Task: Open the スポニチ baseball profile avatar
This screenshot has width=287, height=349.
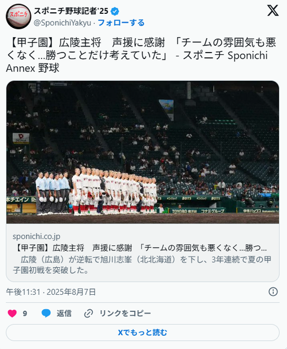Action: [19, 17]
